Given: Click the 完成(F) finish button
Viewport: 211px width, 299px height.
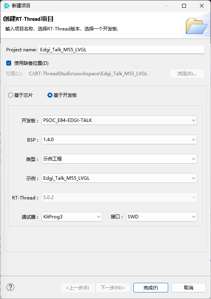Looking at the screenshot, I should coord(151,287).
